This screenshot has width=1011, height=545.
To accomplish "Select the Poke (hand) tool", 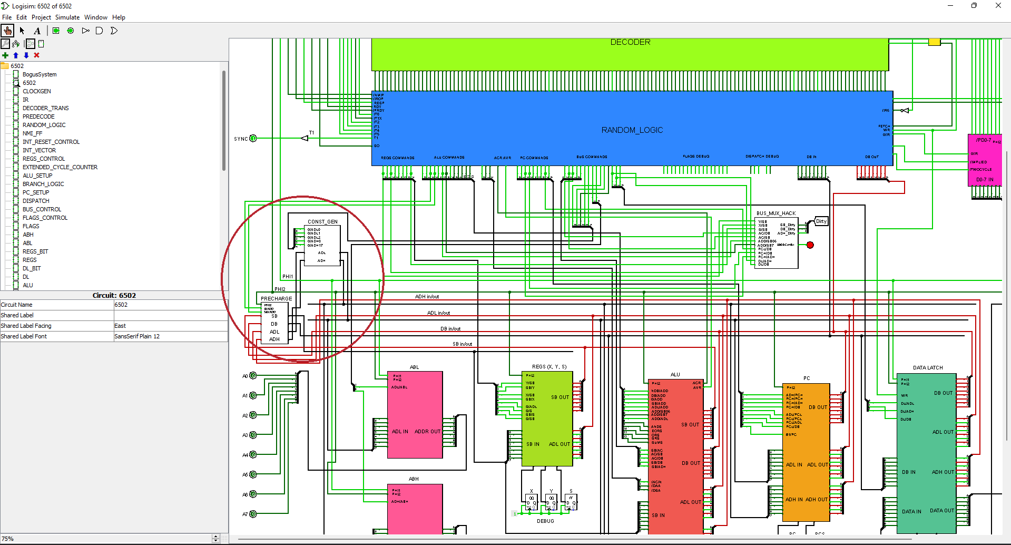I will click(x=7, y=31).
